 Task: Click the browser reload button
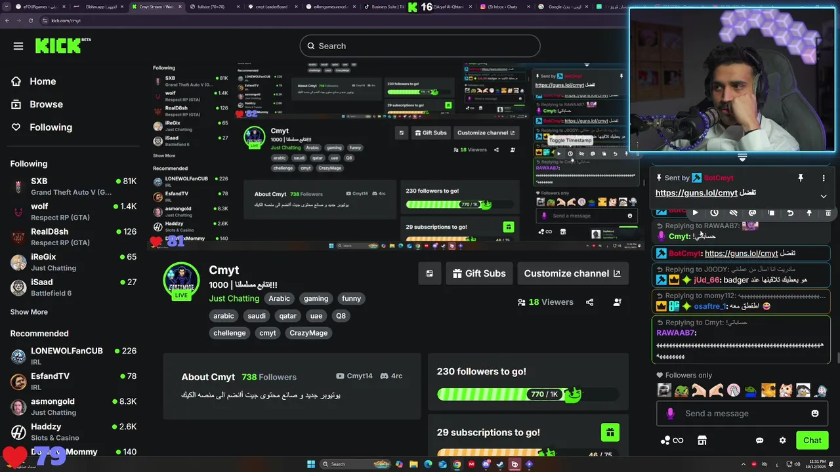pos(31,20)
